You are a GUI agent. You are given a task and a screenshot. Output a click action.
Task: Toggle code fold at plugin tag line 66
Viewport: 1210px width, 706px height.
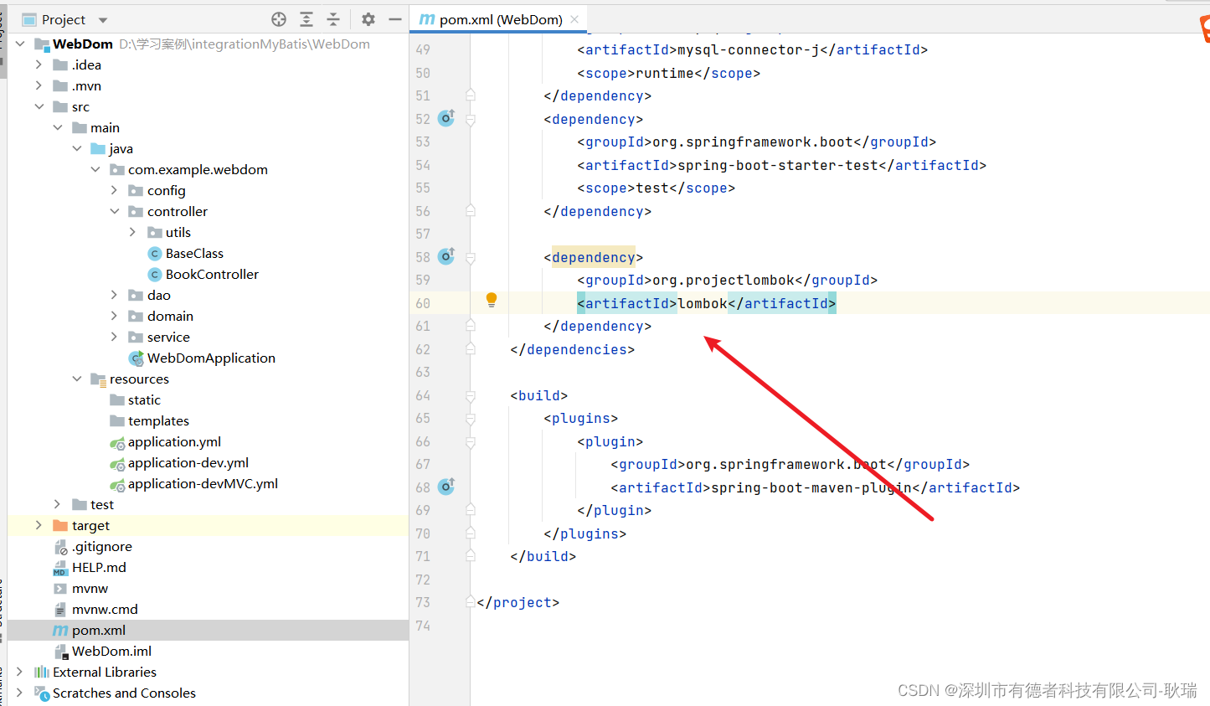pos(471,442)
